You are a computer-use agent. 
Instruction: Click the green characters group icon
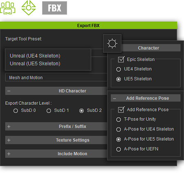(x=8, y=8)
